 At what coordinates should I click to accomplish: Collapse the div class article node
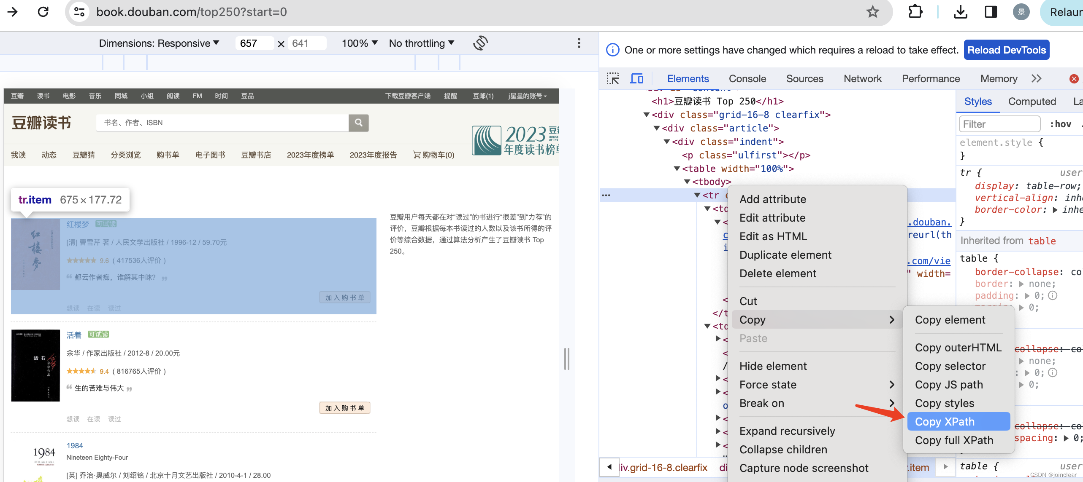[x=656, y=128]
